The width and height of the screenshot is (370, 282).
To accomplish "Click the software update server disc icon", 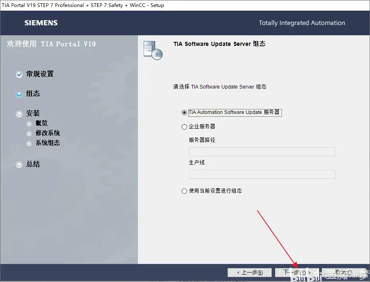I will pyautogui.click(x=153, y=50).
